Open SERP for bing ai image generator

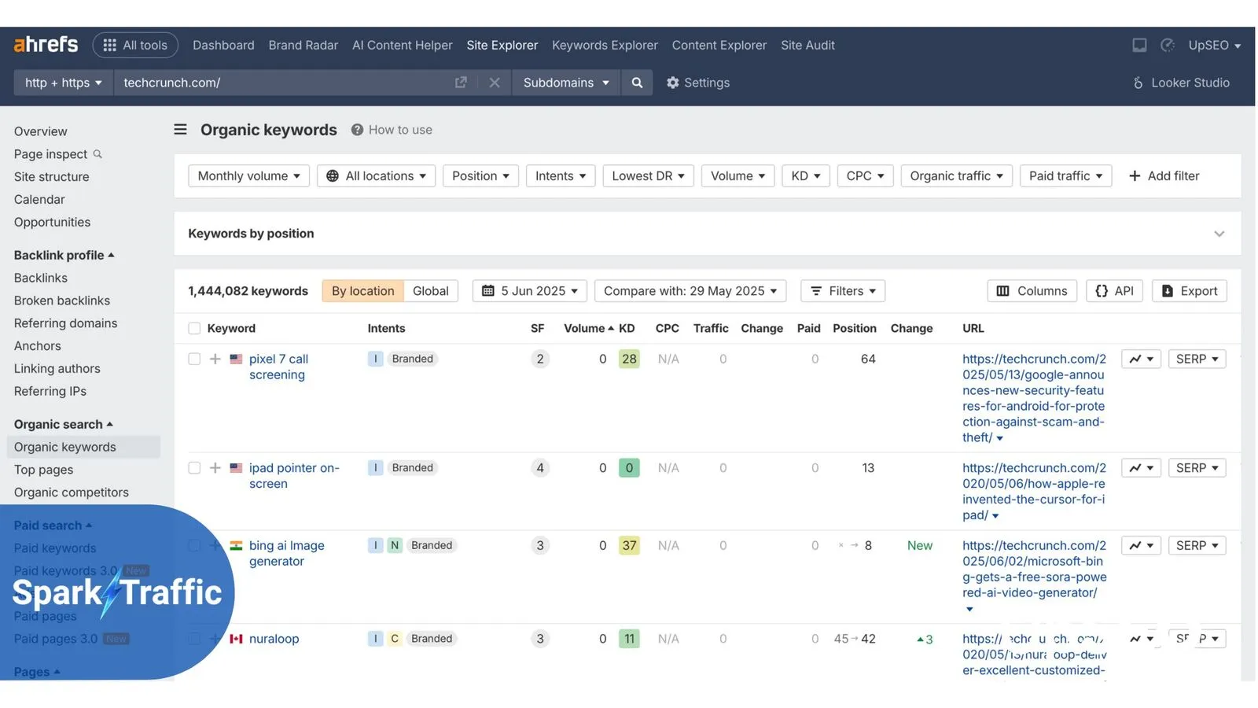[1197, 545]
